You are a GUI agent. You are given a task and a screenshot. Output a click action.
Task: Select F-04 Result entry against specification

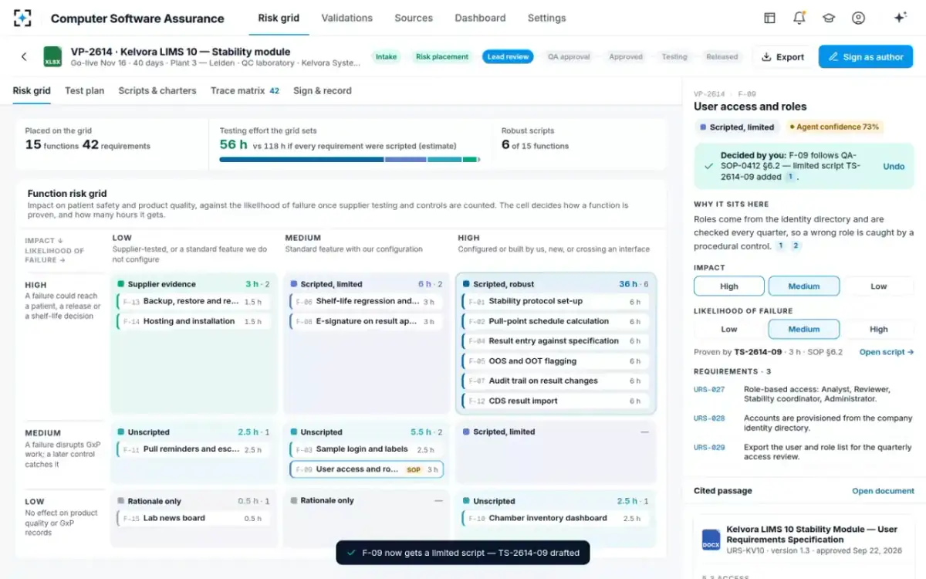(556, 341)
